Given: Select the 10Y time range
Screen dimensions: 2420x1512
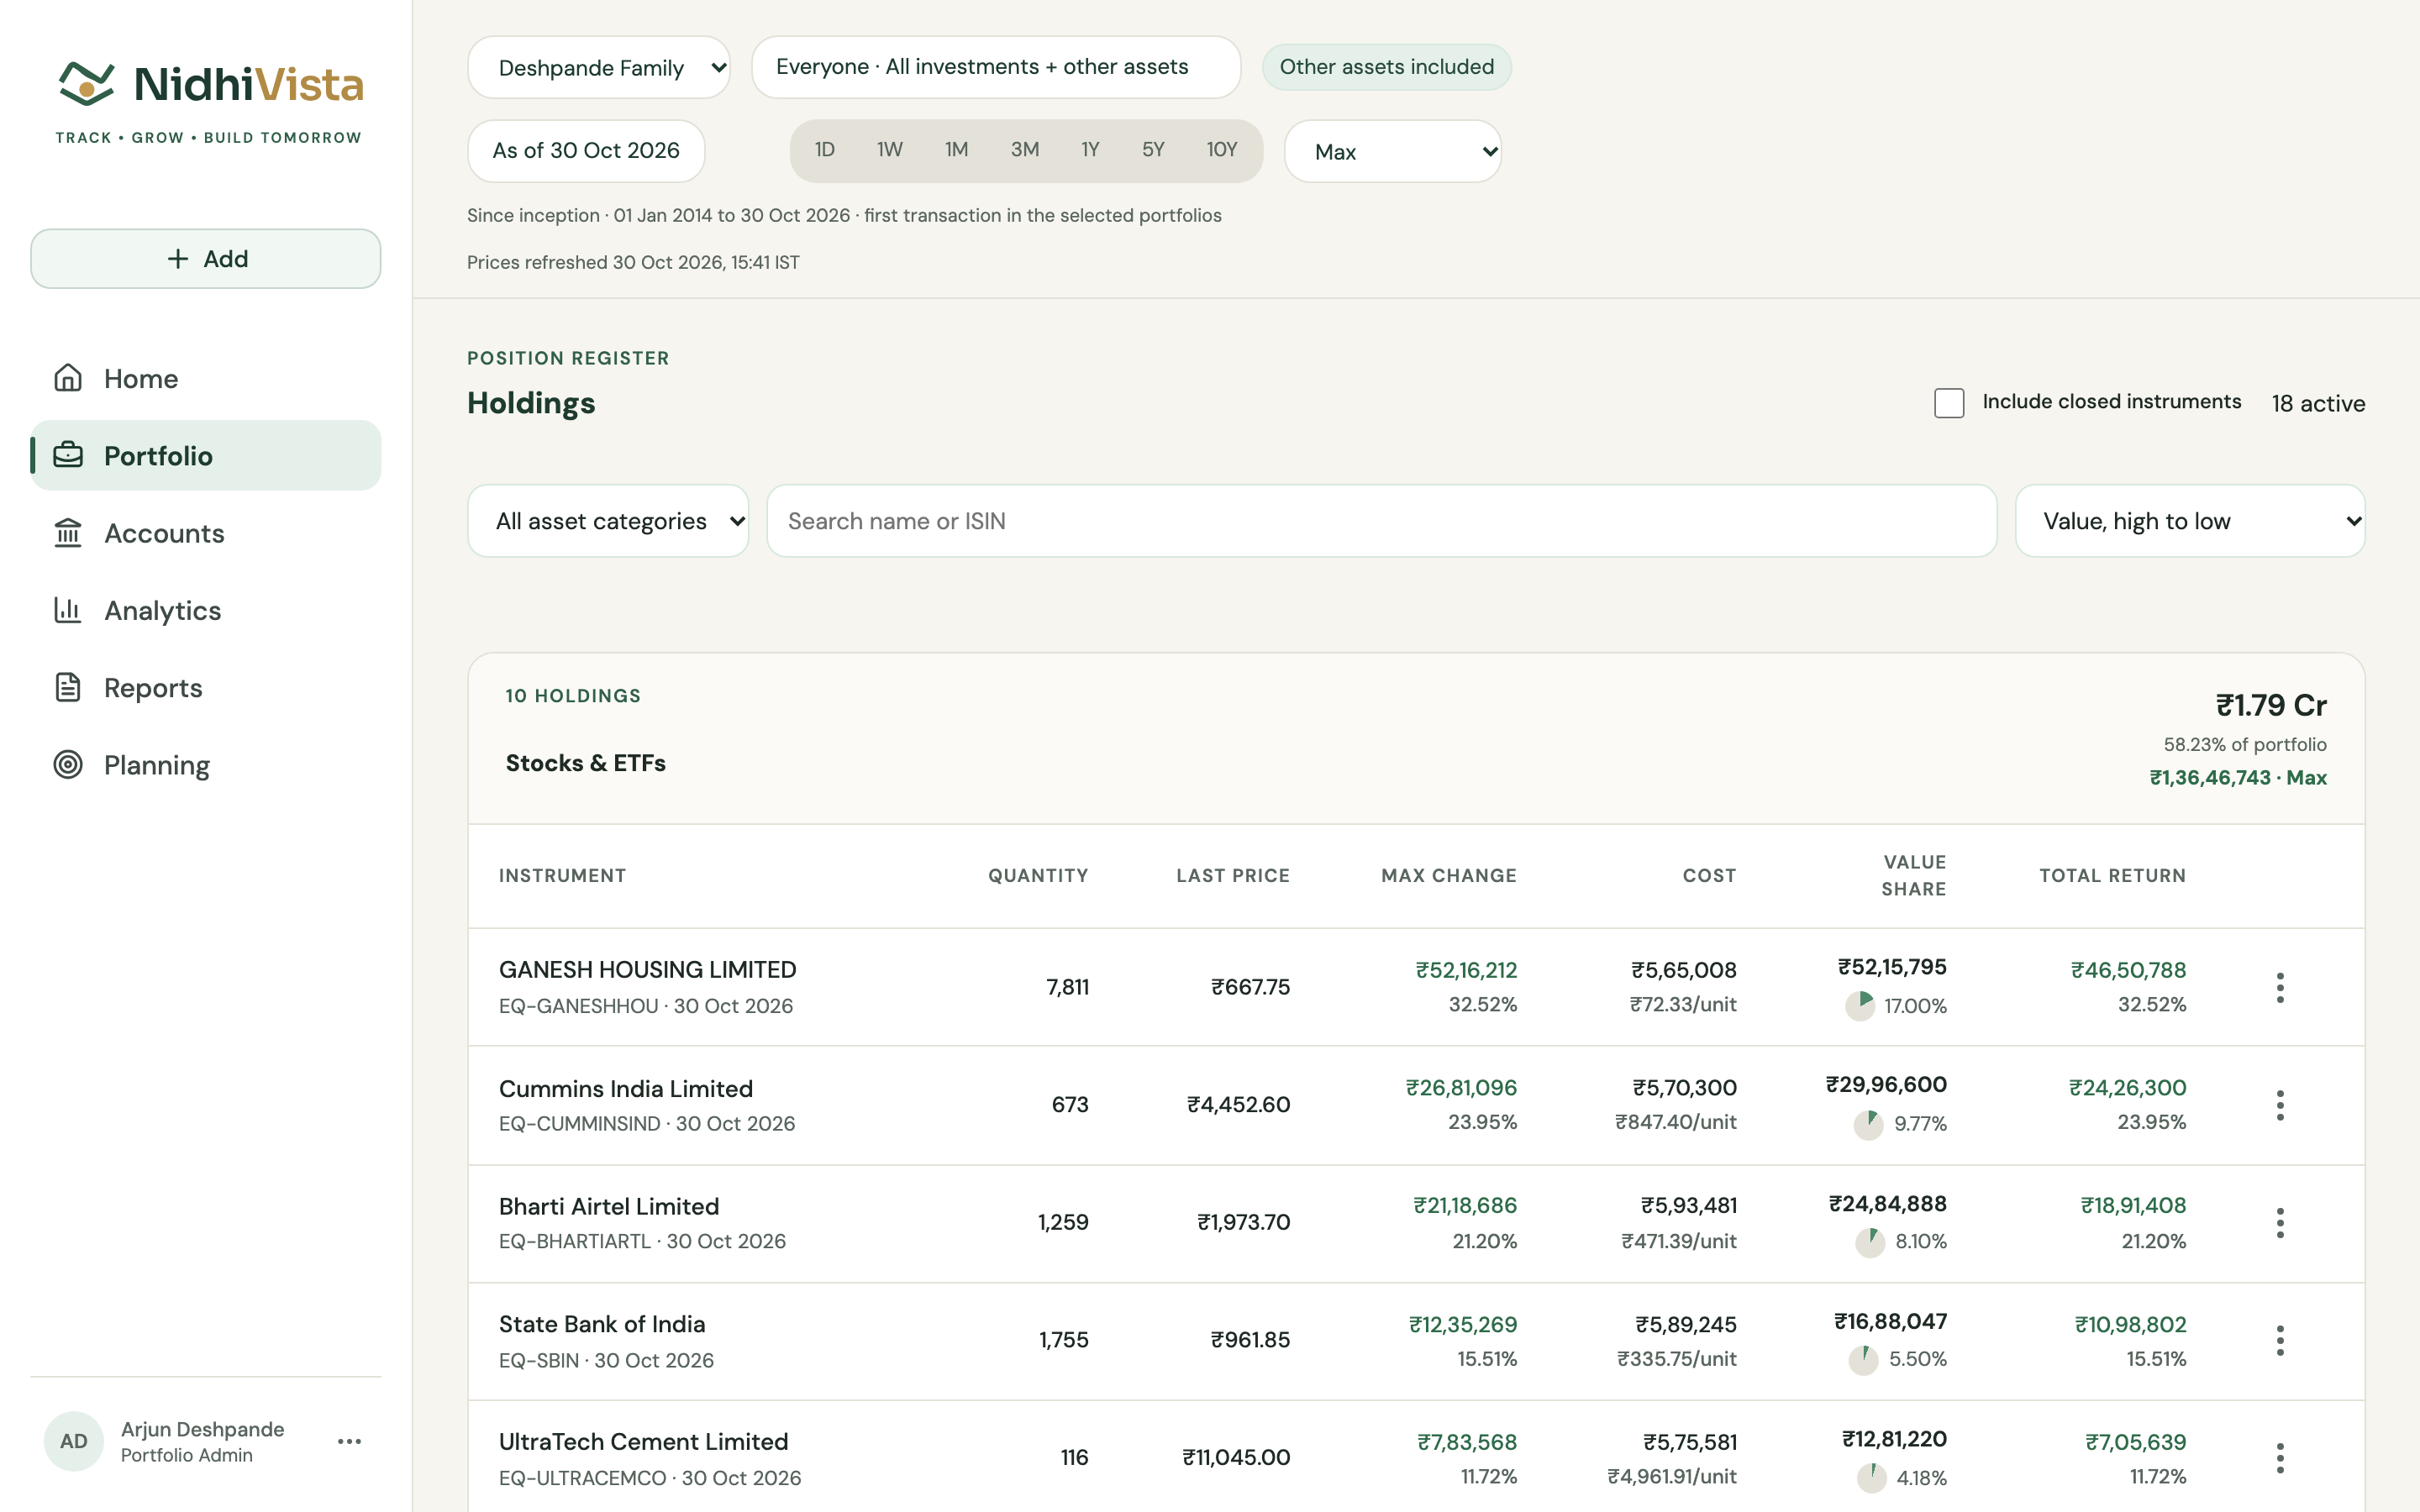Looking at the screenshot, I should click(x=1222, y=150).
